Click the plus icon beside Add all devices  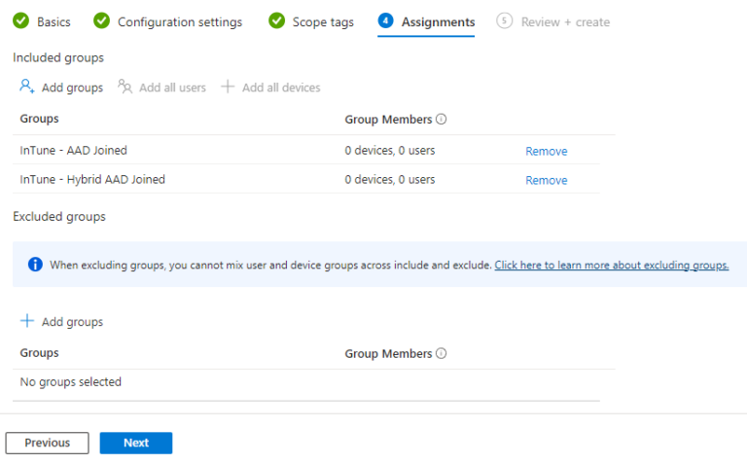coord(228,87)
